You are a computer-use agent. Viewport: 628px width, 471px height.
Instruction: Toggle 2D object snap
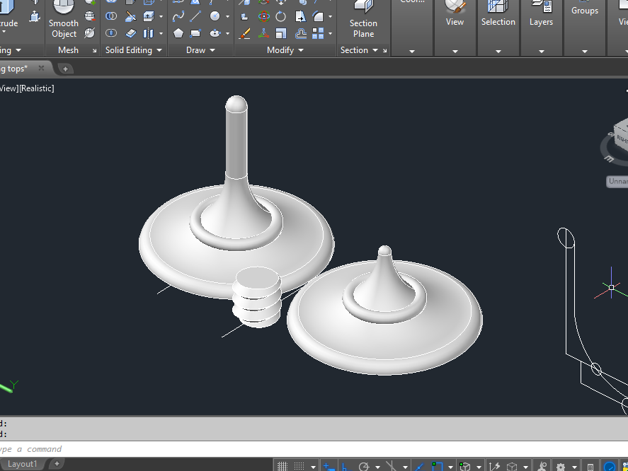coord(437,466)
